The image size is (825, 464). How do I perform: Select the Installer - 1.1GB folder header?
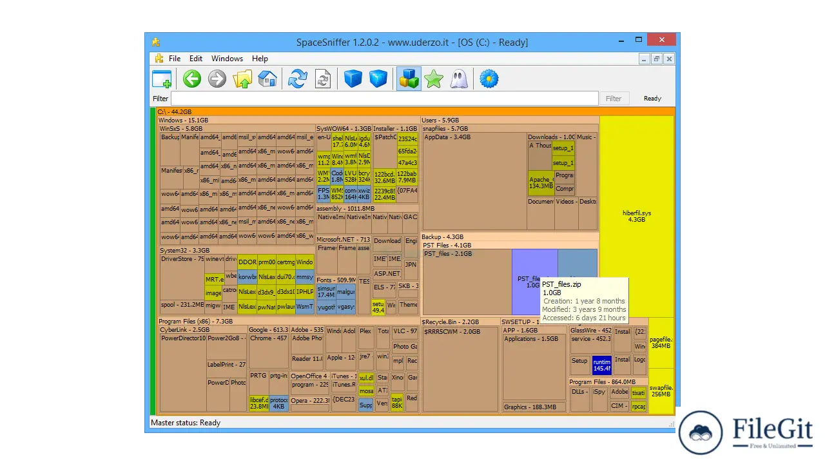click(x=396, y=129)
